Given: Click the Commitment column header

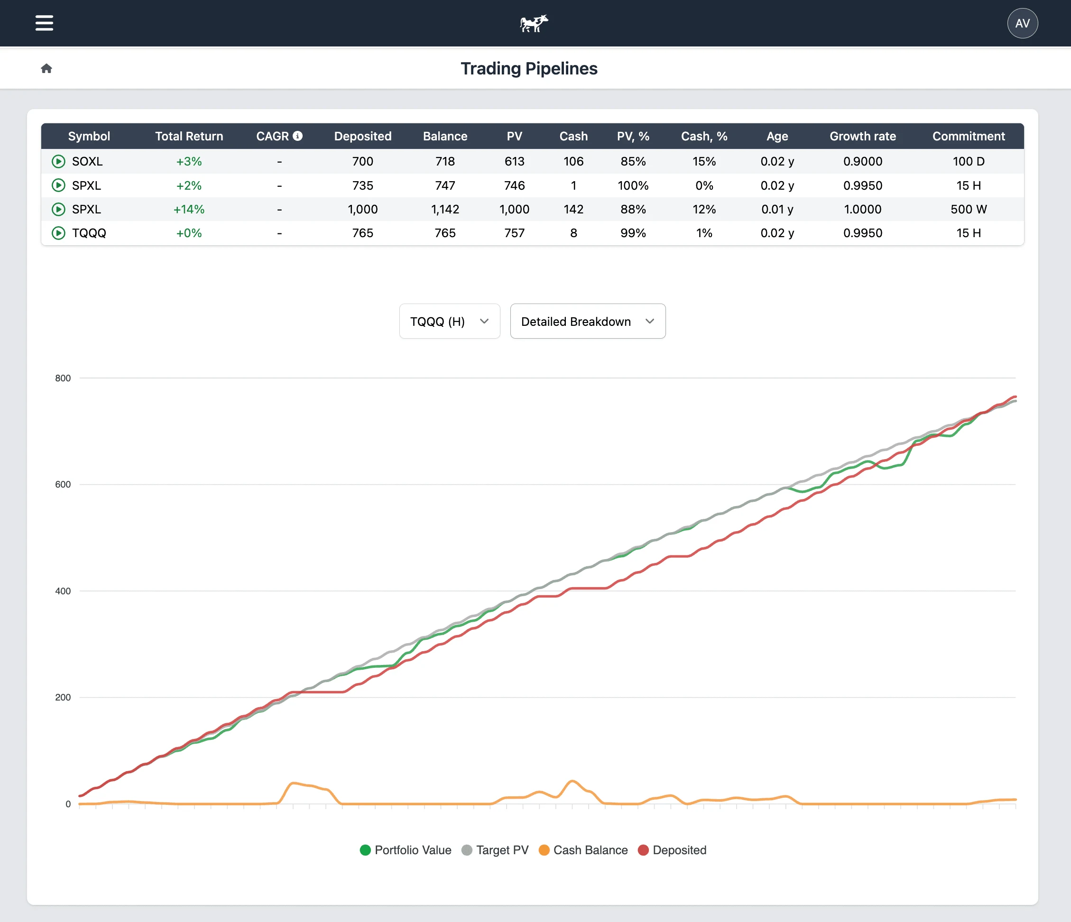Looking at the screenshot, I should coord(968,137).
